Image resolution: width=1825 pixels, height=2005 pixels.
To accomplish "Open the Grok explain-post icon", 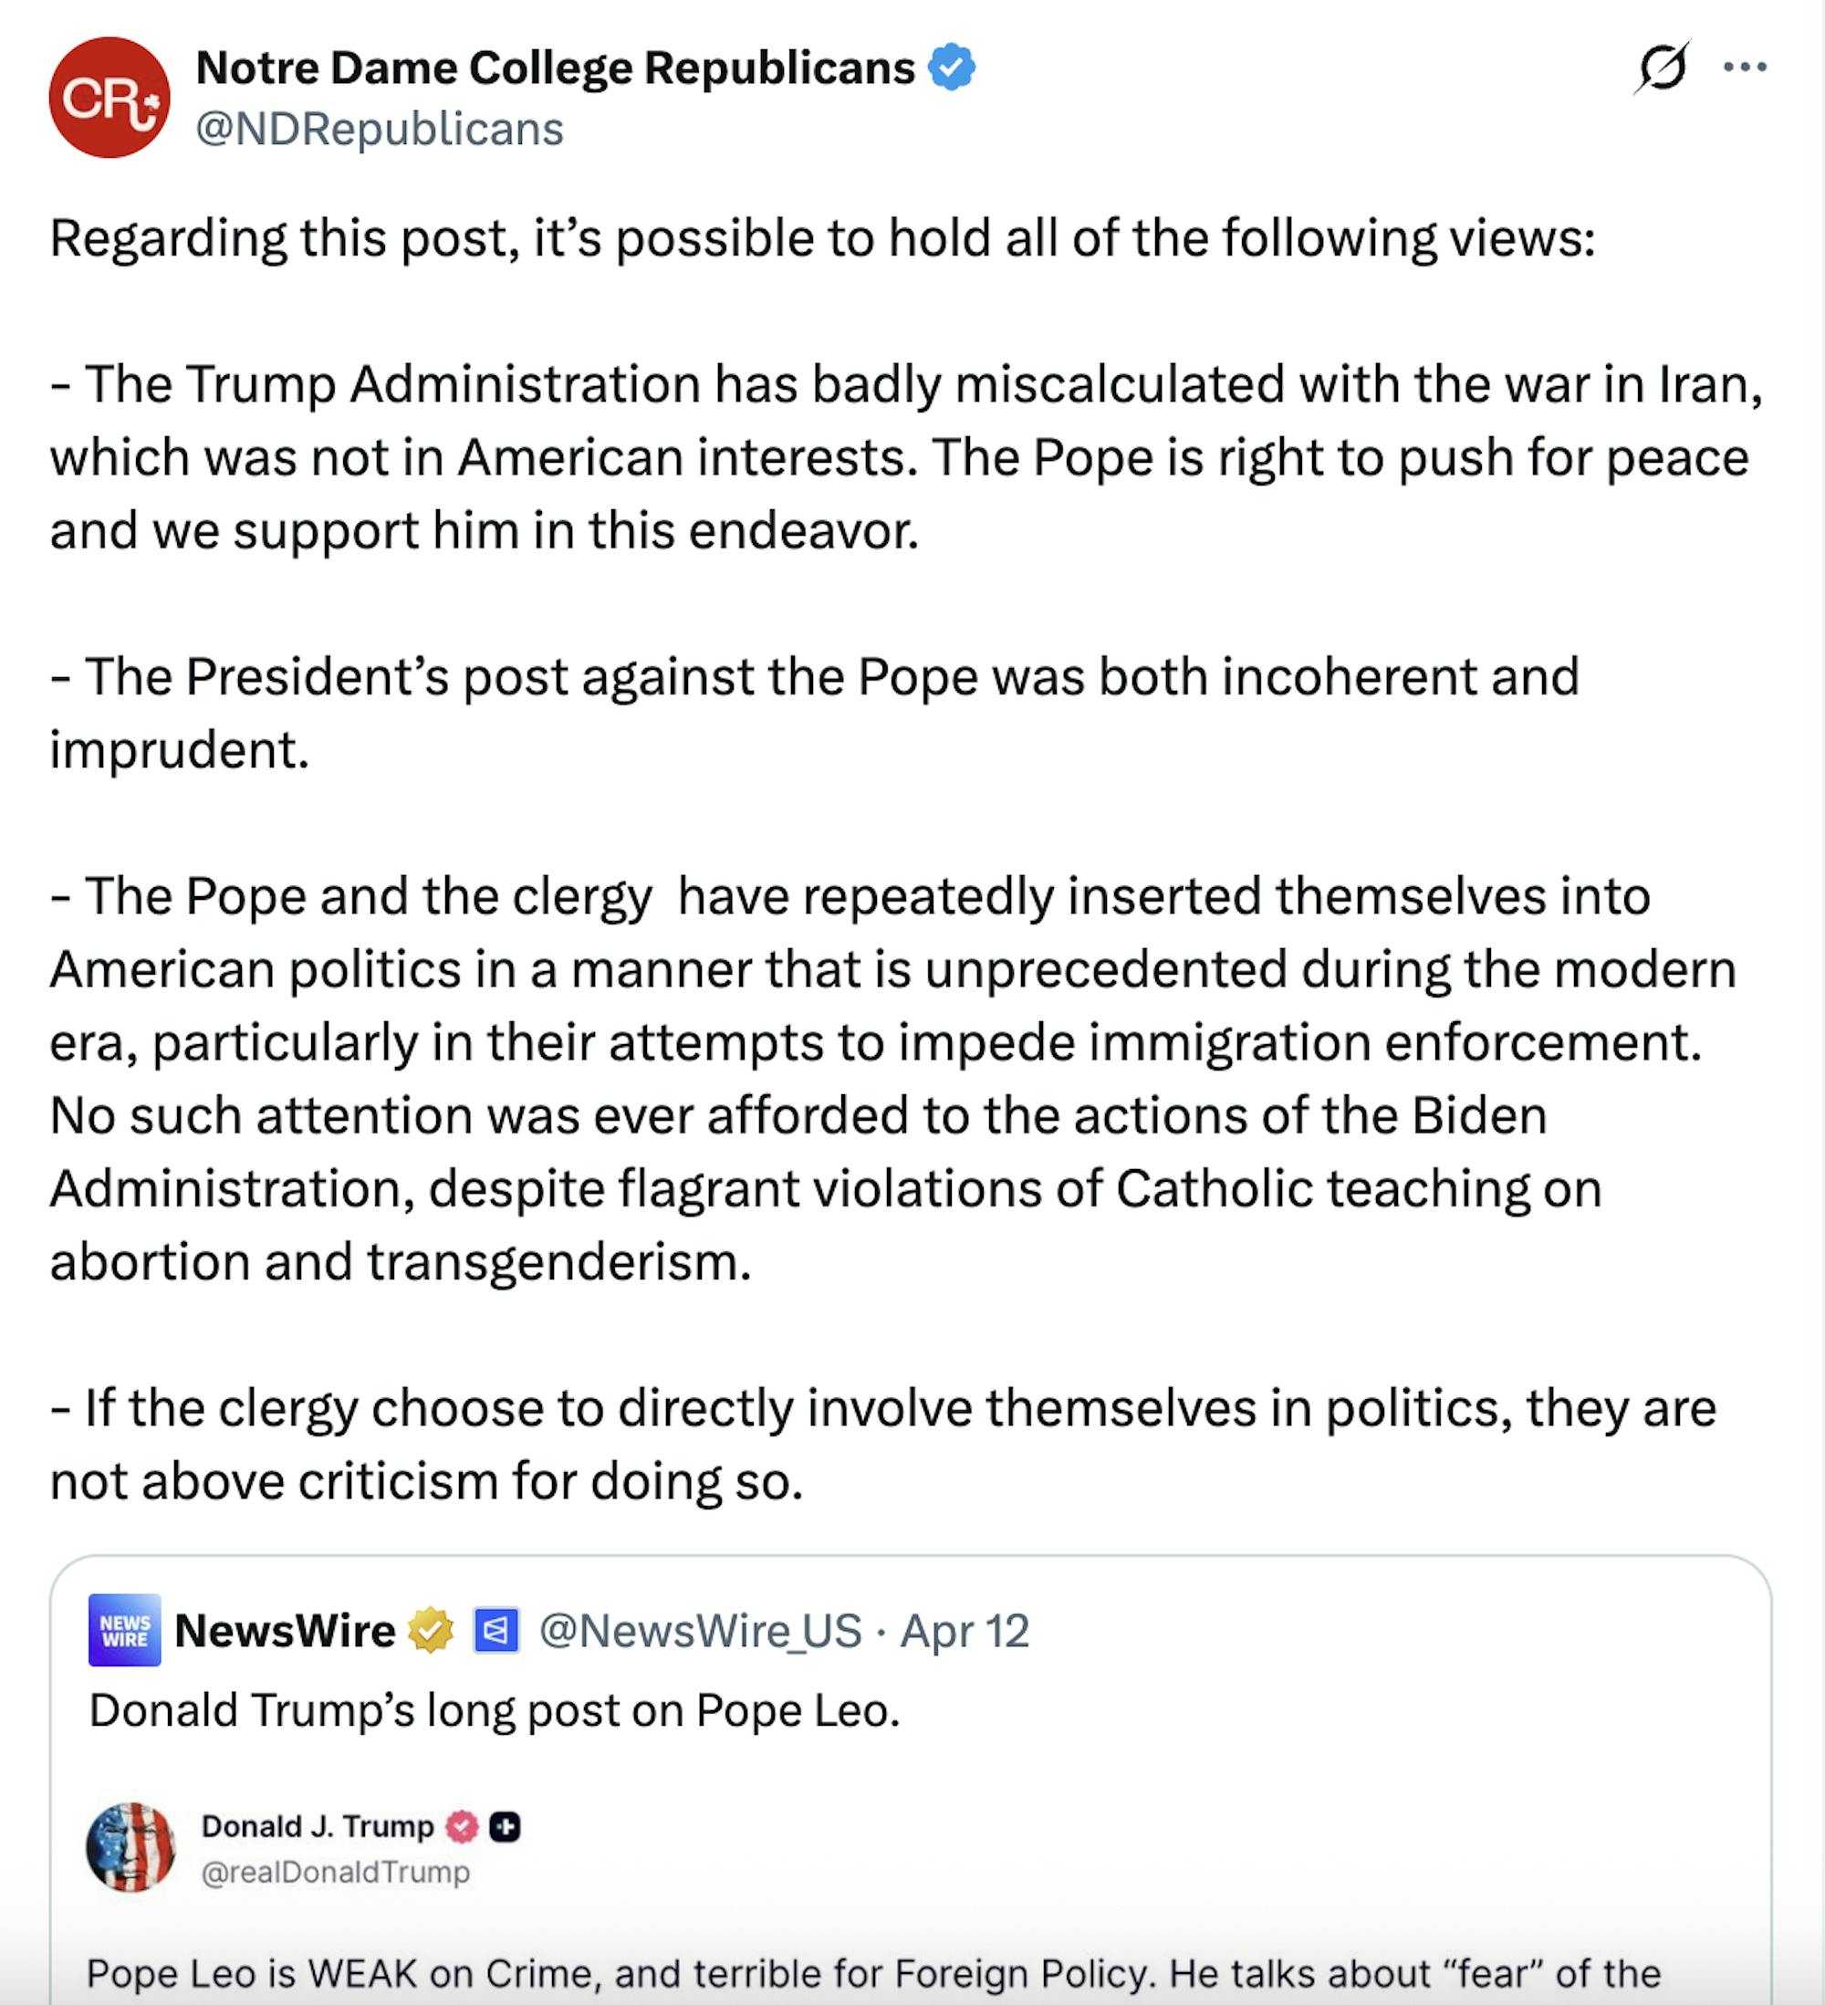I will pos(1662,68).
